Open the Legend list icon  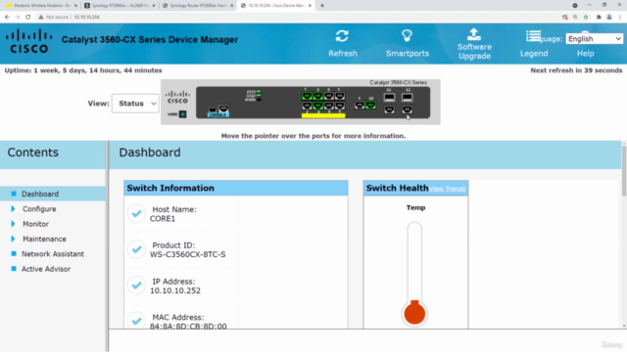pyautogui.click(x=533, y=36)
